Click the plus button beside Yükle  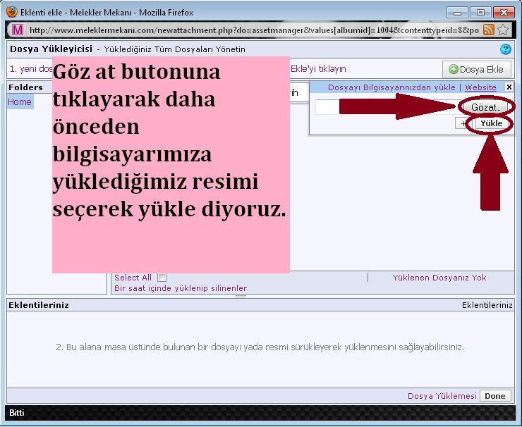(463, 123)
